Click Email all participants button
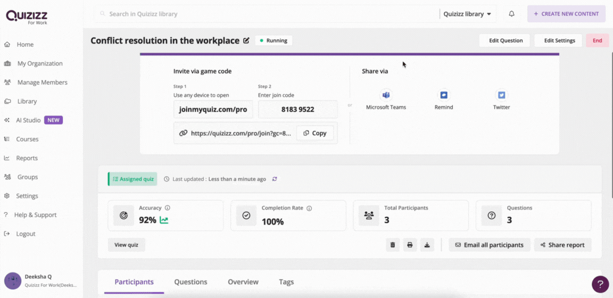 point(490,245)
